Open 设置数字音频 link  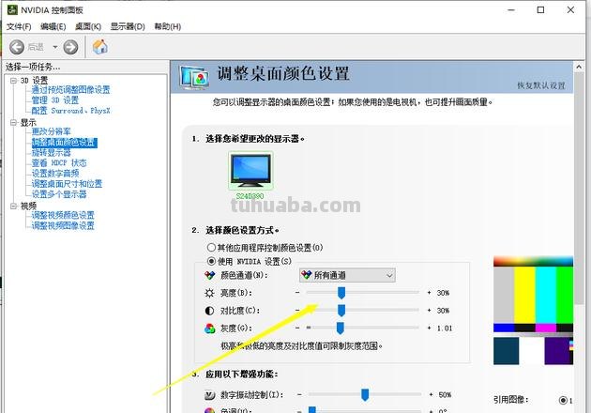[x=55, y=173]
